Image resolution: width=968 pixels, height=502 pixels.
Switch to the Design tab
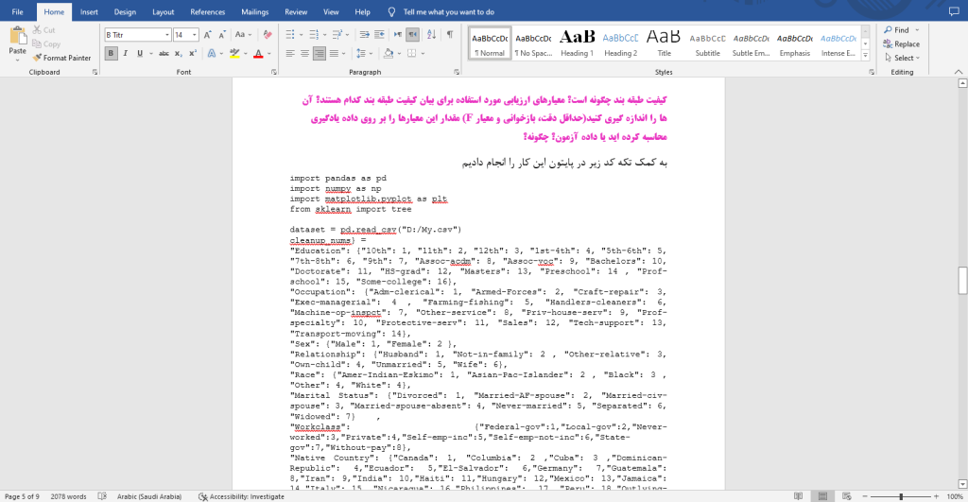[125, 11]
